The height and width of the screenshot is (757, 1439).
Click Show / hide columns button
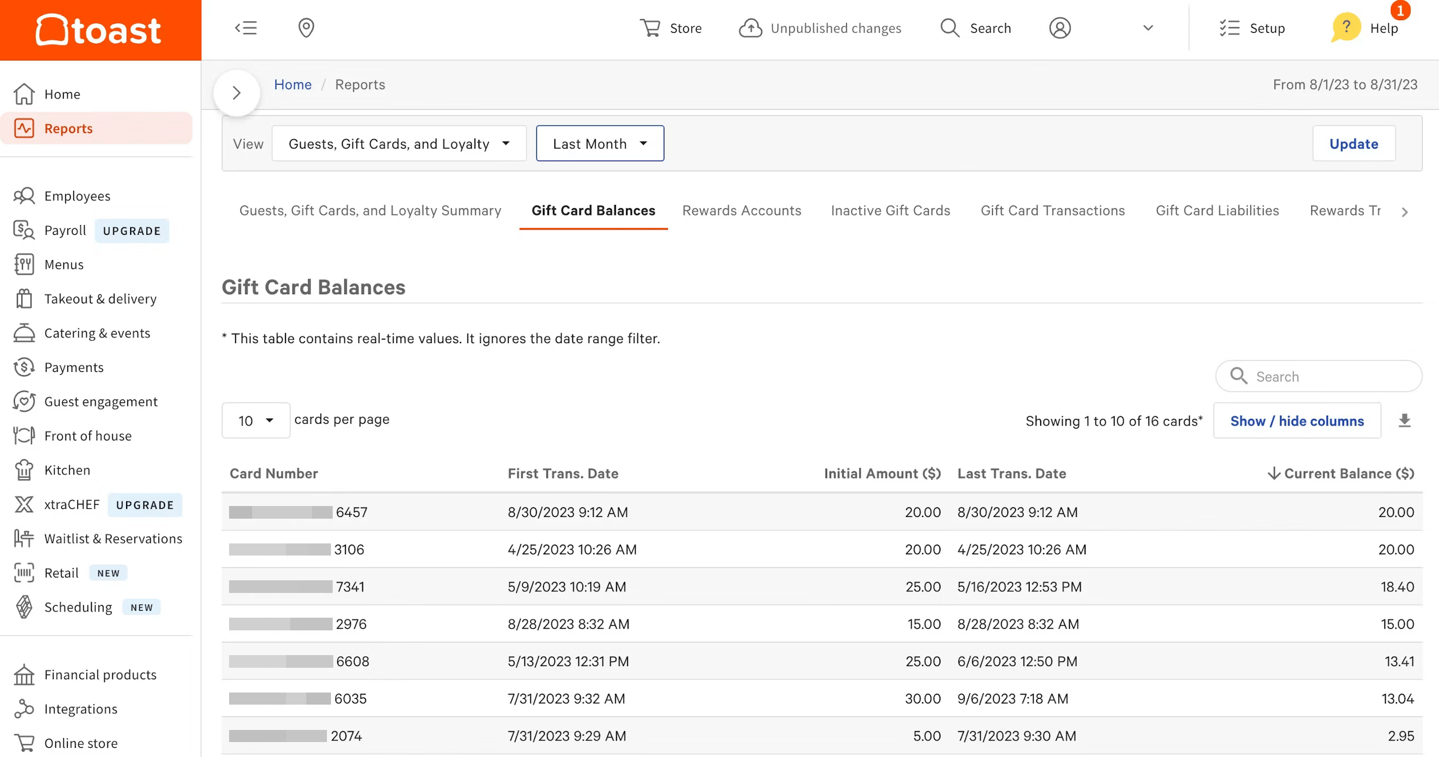1297,421
